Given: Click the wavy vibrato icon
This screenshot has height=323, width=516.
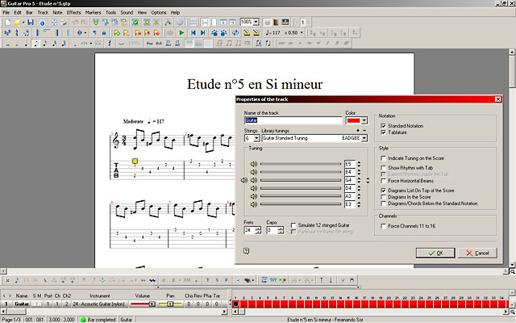Looking at the screenshot, I should click(152, 280).
